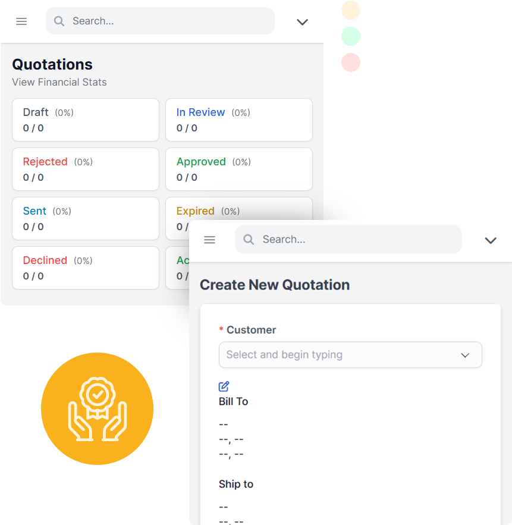
Task: Open the In Review stat card
Action: [x=238, y=120]
